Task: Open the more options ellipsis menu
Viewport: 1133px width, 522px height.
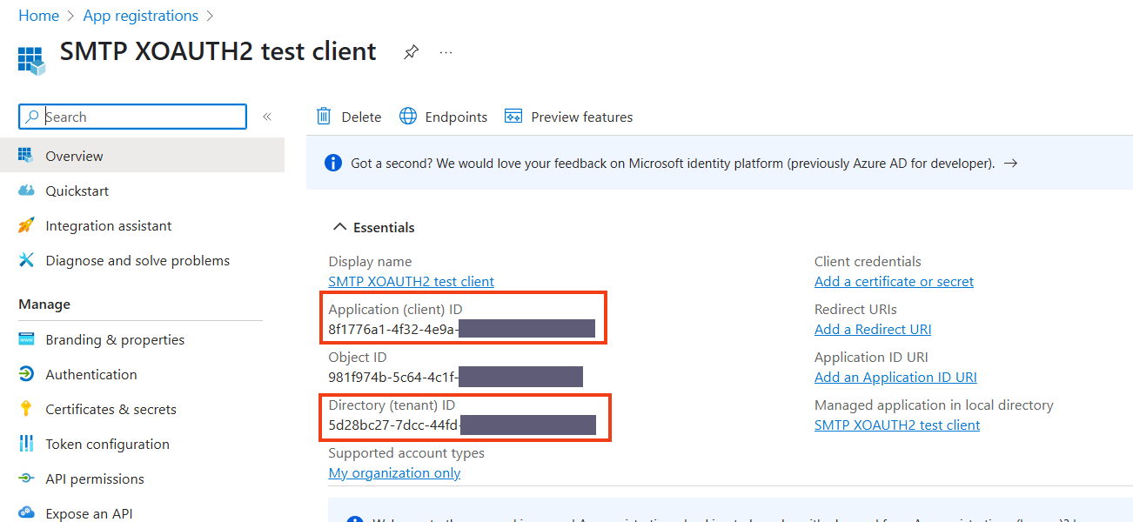Action: point(446,52)
